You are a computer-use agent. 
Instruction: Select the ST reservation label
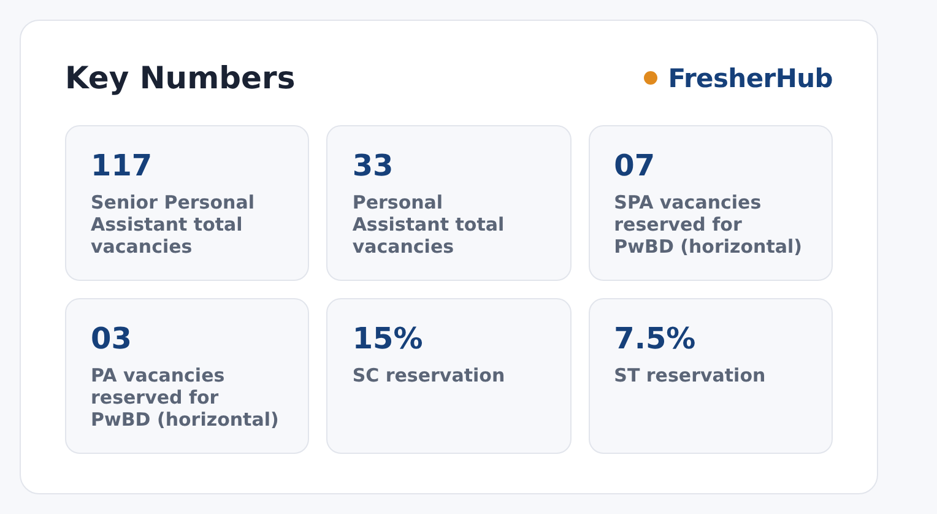pyautogui.click(x=690, y=375)
